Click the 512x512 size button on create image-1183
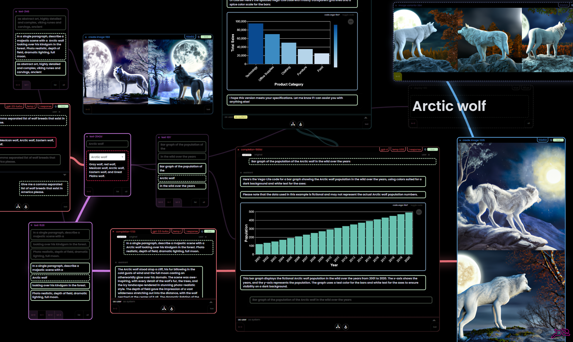 190,37
